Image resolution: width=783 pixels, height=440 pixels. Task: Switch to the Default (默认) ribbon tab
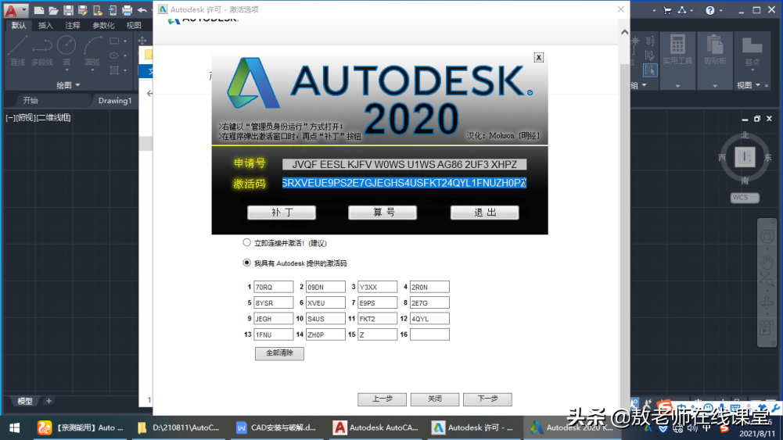(x=19, y=26)
